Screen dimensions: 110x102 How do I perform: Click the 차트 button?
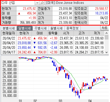click(104, 28)
